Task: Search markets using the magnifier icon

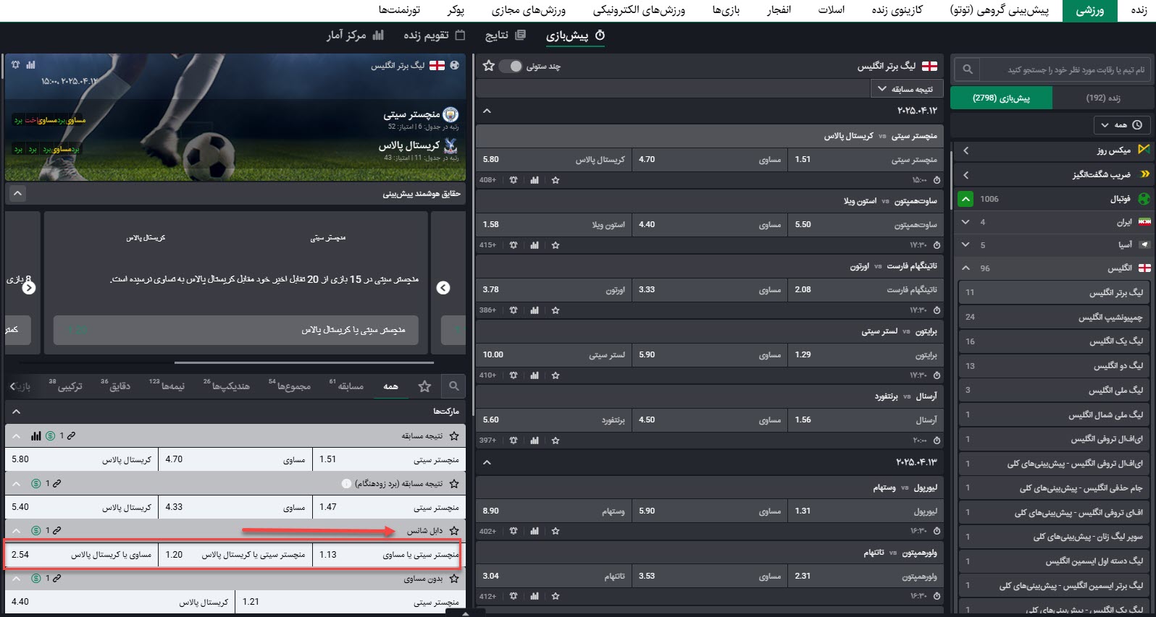Action: (x=453, y=386)
